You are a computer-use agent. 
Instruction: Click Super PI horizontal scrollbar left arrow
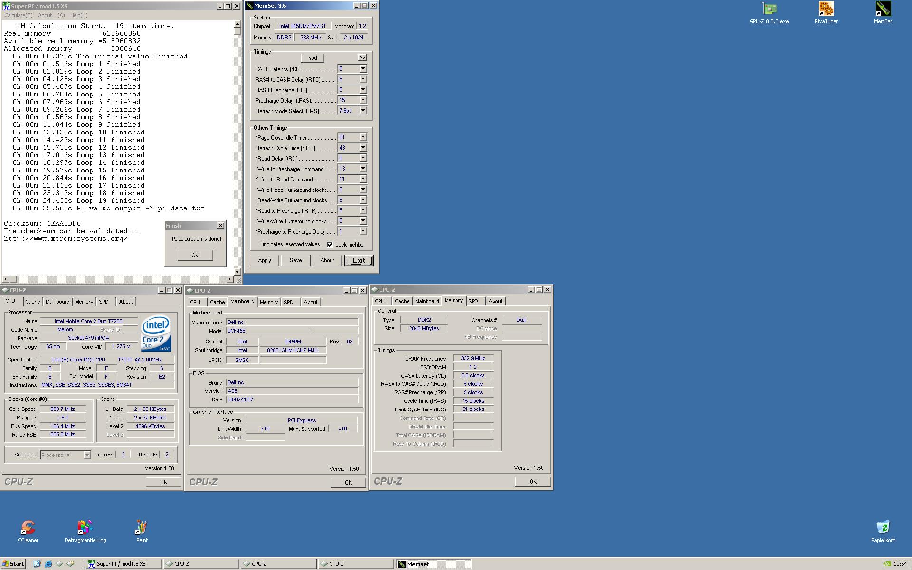(x=6, y=279)
